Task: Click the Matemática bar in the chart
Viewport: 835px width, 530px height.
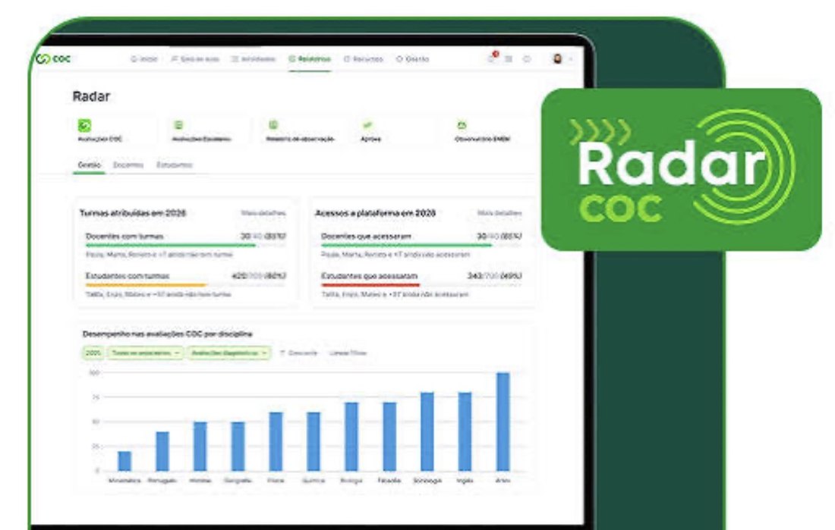Action: point(124,461)
